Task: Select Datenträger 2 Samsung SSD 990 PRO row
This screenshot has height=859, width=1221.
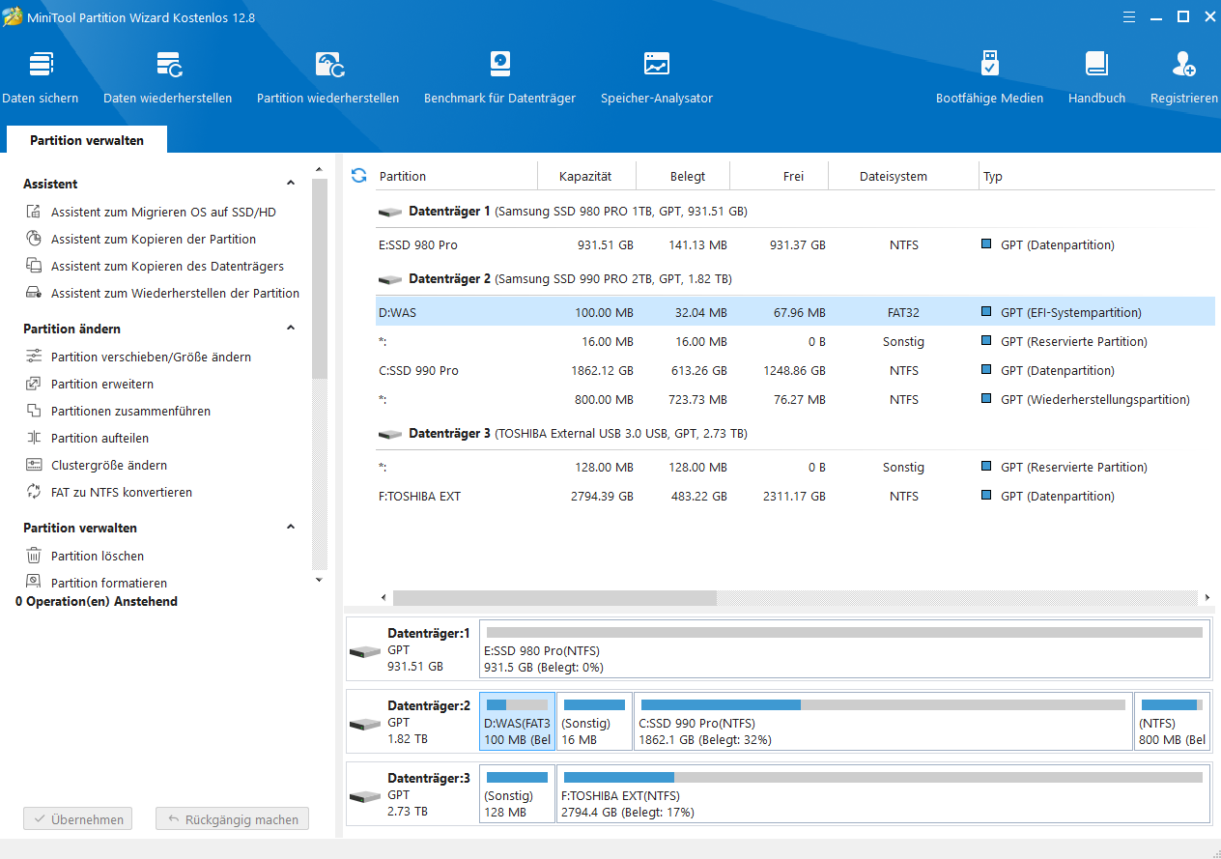Action: (x=795, y=278)
